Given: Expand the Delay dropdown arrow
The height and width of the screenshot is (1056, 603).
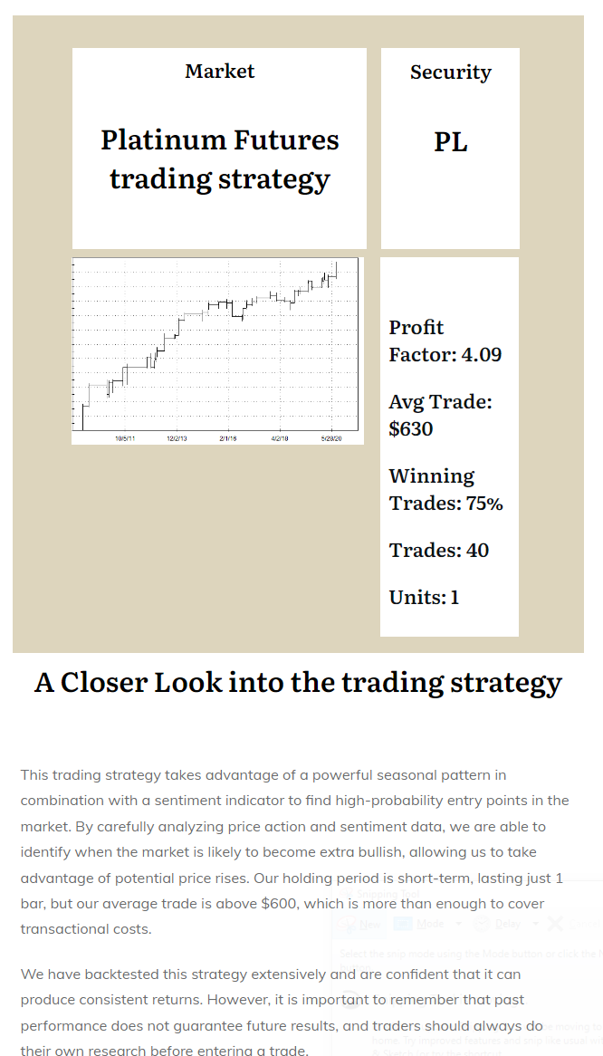Looking at the screenshot, I should coord(535,924).
